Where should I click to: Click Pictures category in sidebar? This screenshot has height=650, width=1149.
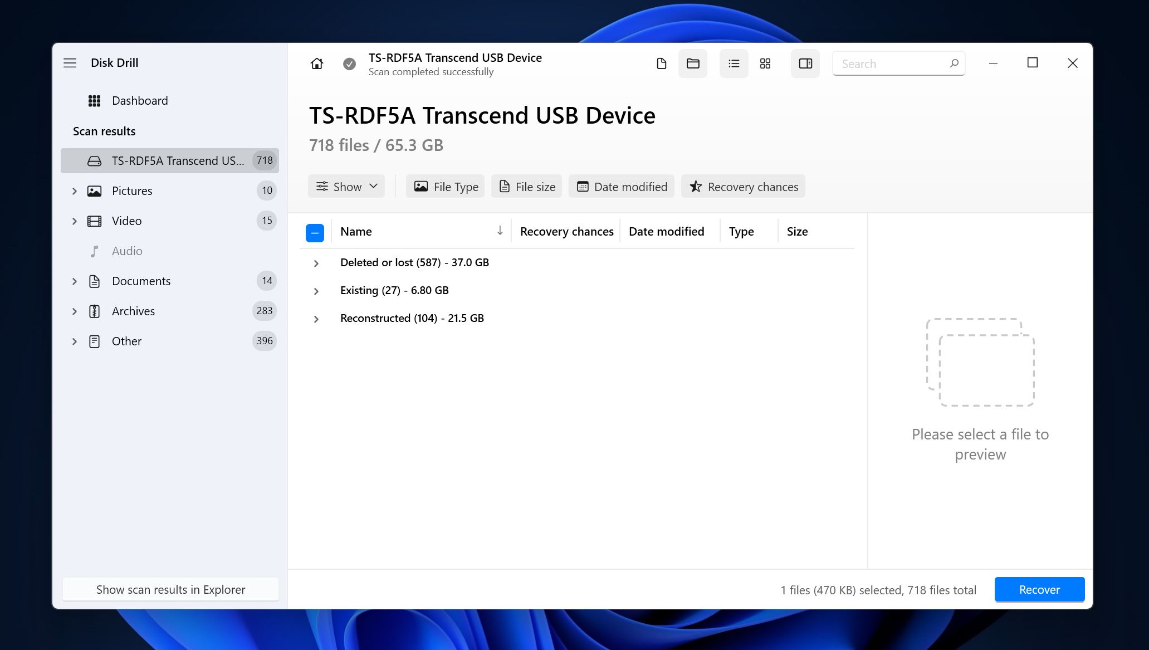tap(131, 190)
